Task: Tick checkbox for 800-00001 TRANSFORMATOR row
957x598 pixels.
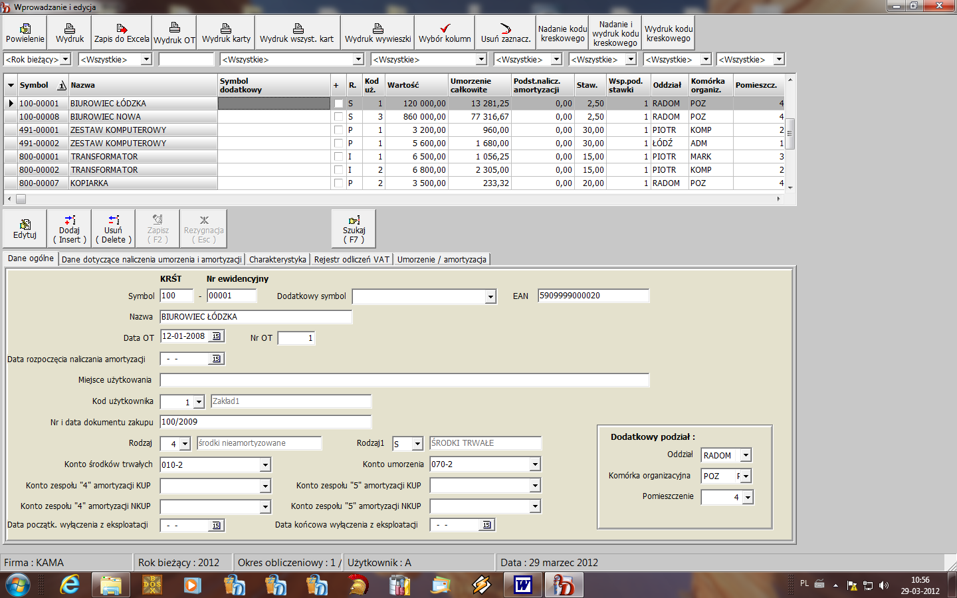Action: [339, 157]
